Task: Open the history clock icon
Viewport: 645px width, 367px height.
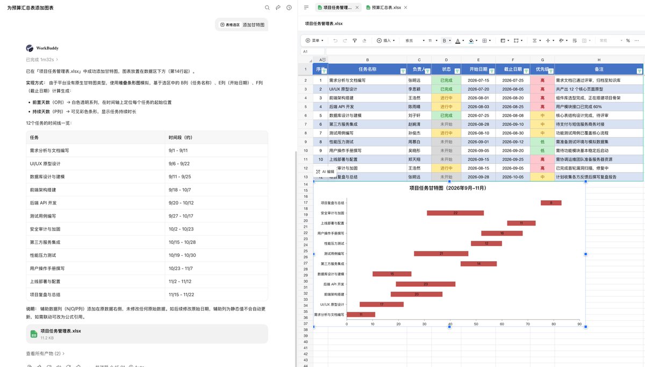Action: point(289,8)
